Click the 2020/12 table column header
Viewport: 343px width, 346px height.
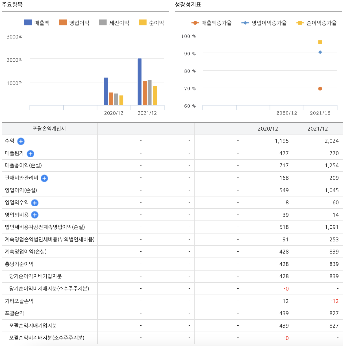tap(268, 129)
